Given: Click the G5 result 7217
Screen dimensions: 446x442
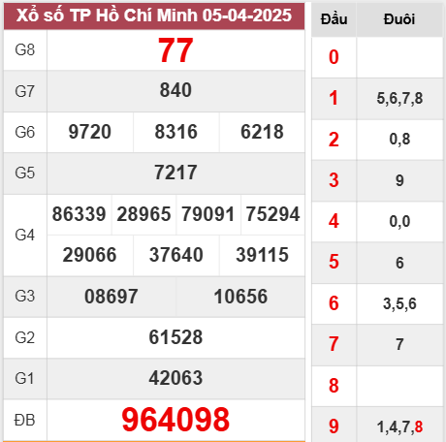Looking at the screenshot, I should point(175,173).
